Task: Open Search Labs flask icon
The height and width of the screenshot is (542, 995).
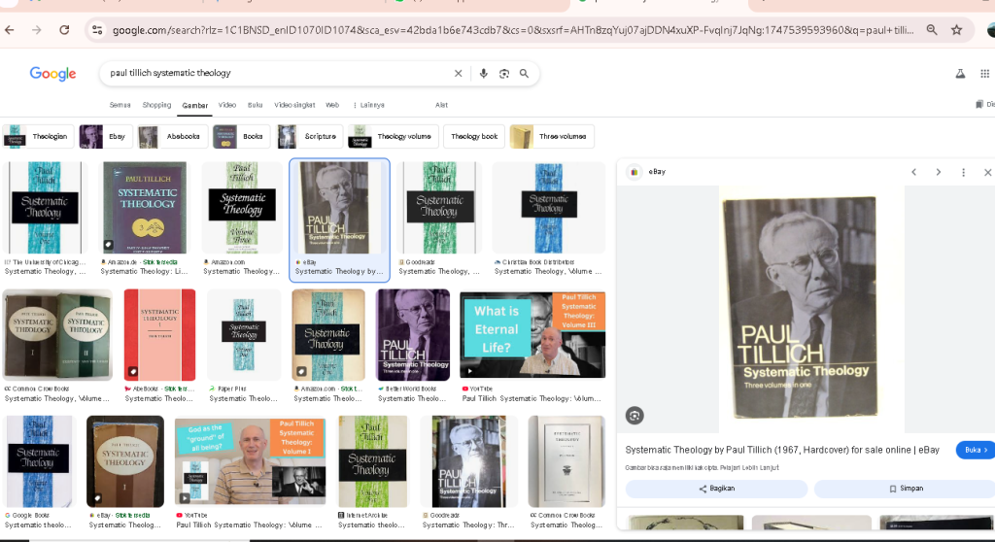Action: point(960,74)
